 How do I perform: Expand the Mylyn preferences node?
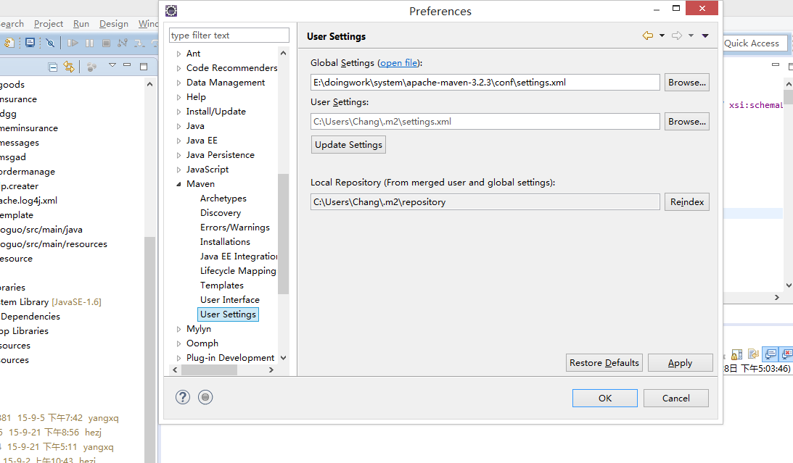tap(179, 329)
